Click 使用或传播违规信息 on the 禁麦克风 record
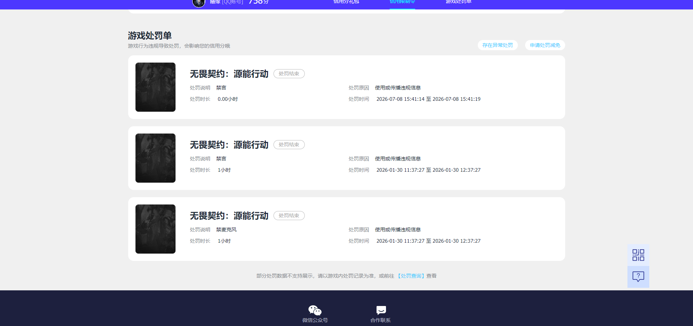 tap(398, 230)
